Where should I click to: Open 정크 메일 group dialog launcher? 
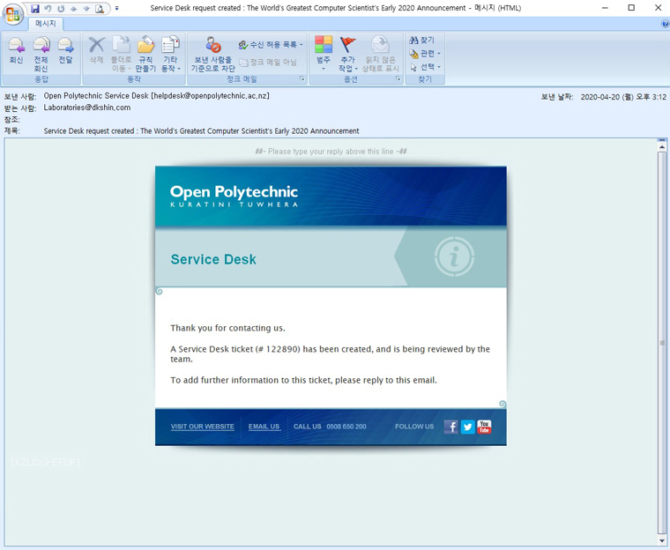302,78
